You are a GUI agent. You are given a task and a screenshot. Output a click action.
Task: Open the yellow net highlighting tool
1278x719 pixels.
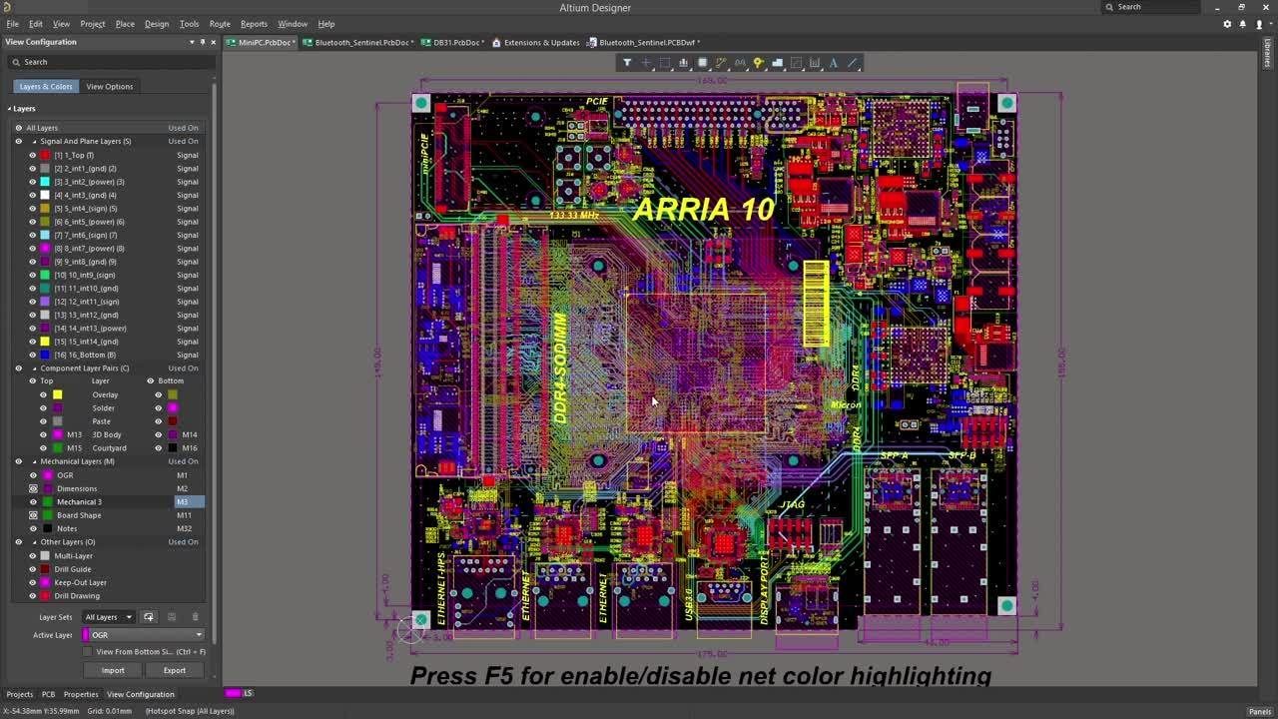pyautogui.click(x=759, y=62)
